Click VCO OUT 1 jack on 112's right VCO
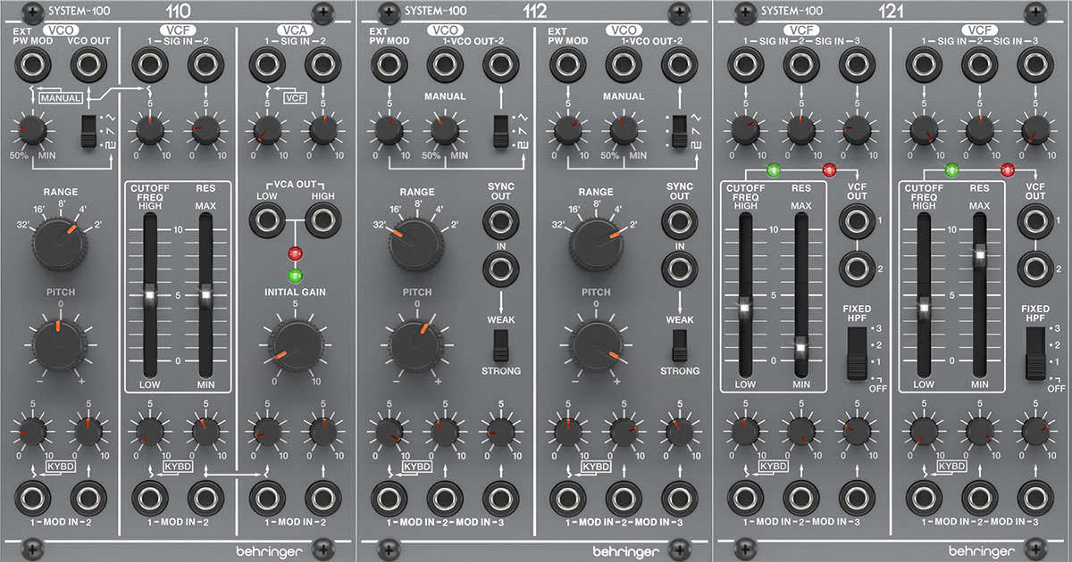Image resolution: width=1072 pixels, height=562 pixels. coord(623,64)
